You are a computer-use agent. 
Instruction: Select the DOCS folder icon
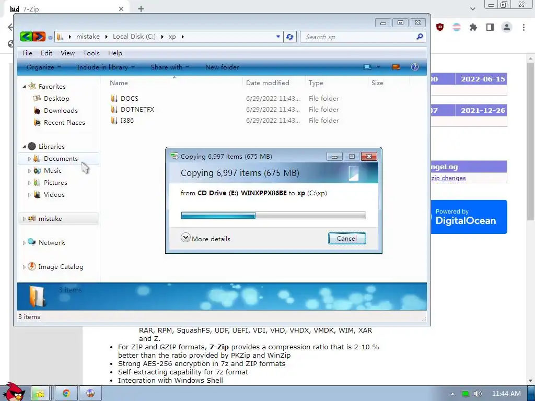coord(114,99)
